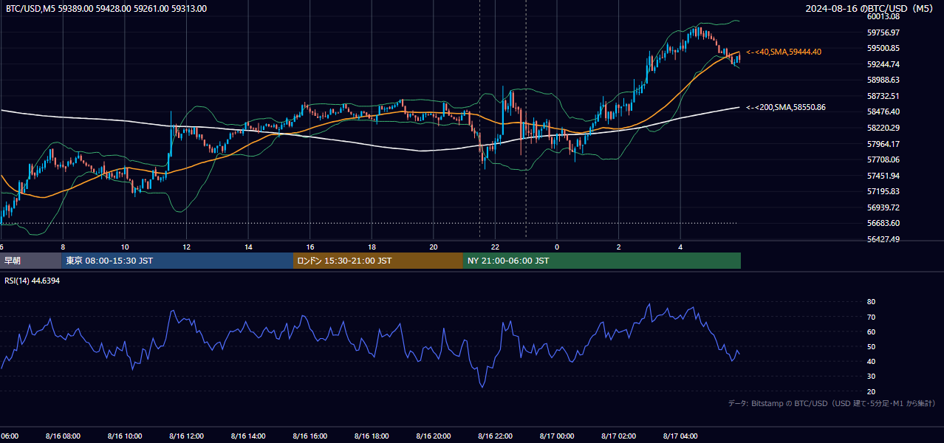Screen dimensions: 944x443
Task: Click the 8/16 16:00 date label
Action: tap(310, 436)
